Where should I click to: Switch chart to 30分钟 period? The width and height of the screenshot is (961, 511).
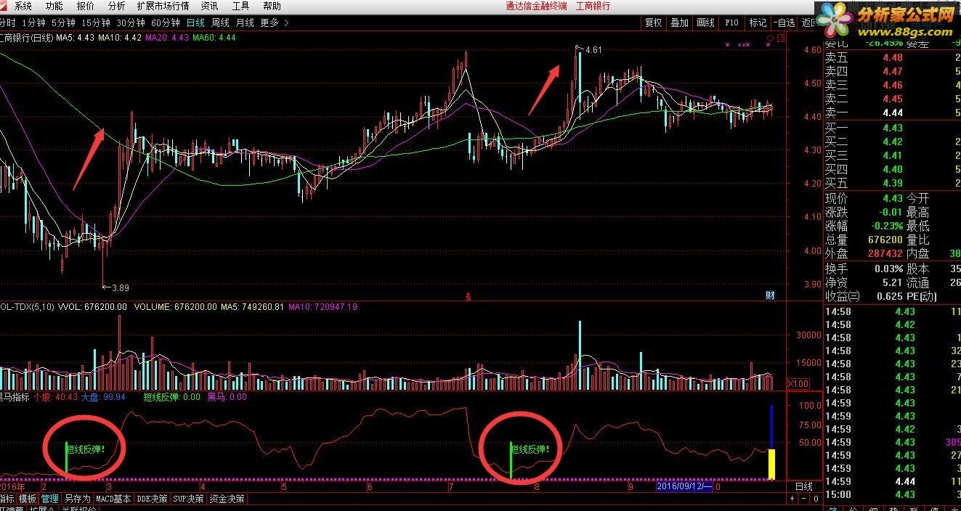point(131,23)
